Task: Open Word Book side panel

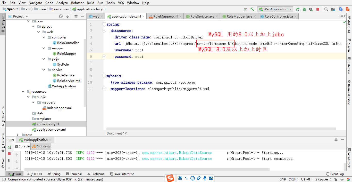Action: (349, 158)
